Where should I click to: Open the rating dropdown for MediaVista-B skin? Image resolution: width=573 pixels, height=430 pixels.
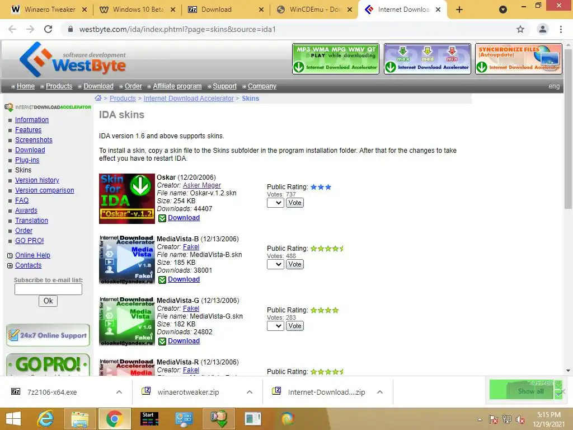click(275, 264)
